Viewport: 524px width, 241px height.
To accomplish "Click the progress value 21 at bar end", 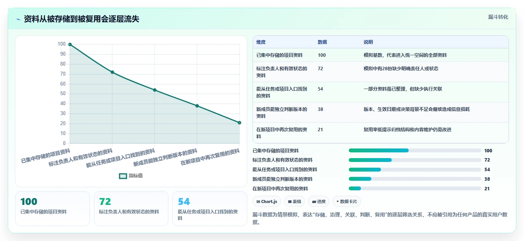I will (x=487, y=189).
